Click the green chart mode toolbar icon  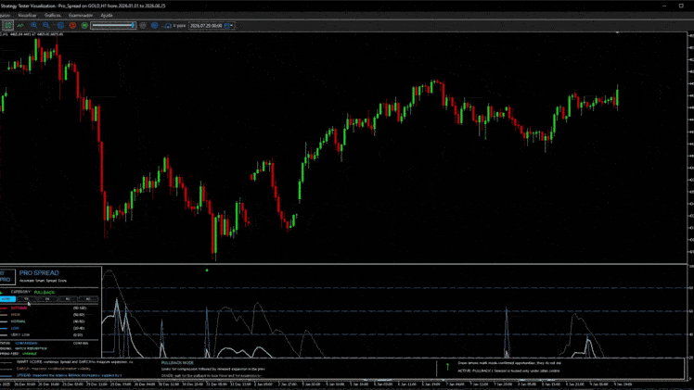(8, 25)
